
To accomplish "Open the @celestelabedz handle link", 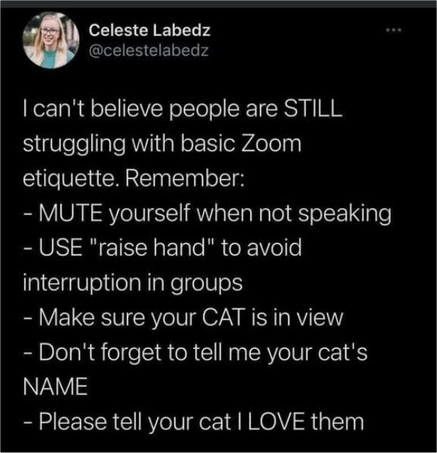I will pos(148,51).
